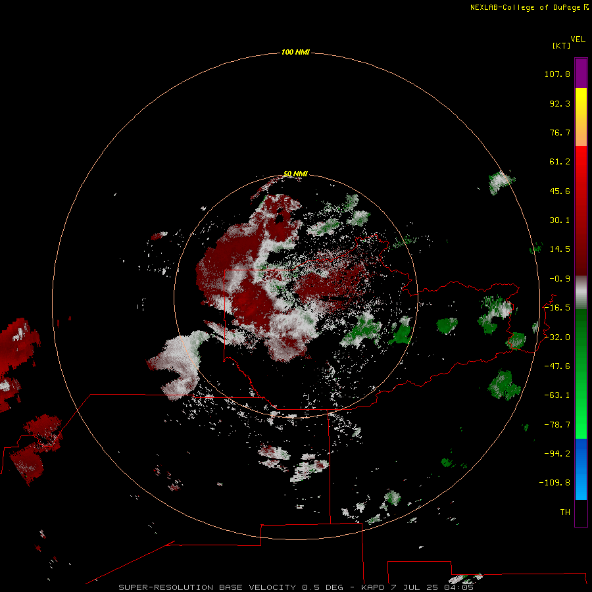
Task: Click the 61.2 velocity scale value
Action: coord(560,162)
